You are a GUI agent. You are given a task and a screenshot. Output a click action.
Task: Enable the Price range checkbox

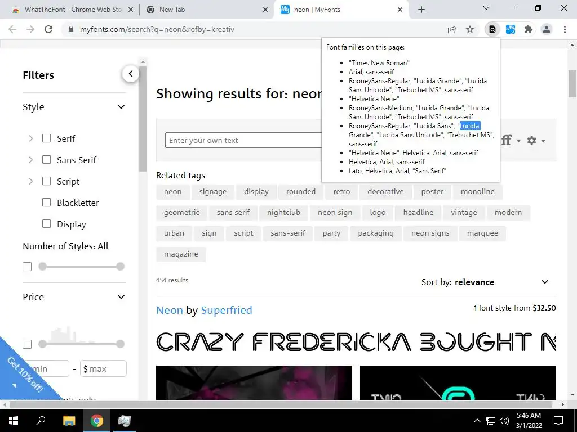pos(27,344)
